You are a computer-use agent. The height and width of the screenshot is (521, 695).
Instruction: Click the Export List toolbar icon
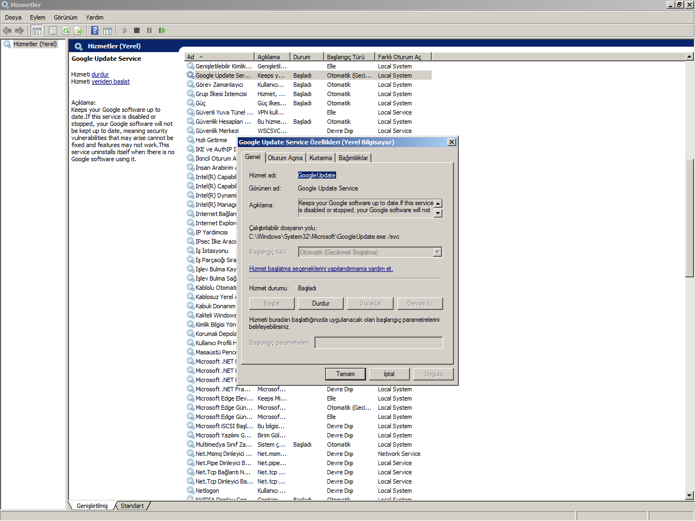tap(78, 30)
